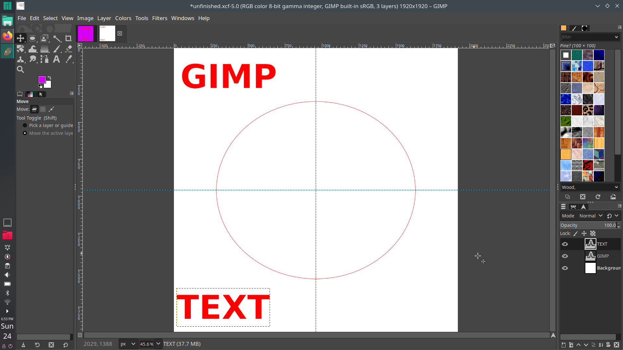Open the File menu
623x350 pixels.
pos(22,18)
